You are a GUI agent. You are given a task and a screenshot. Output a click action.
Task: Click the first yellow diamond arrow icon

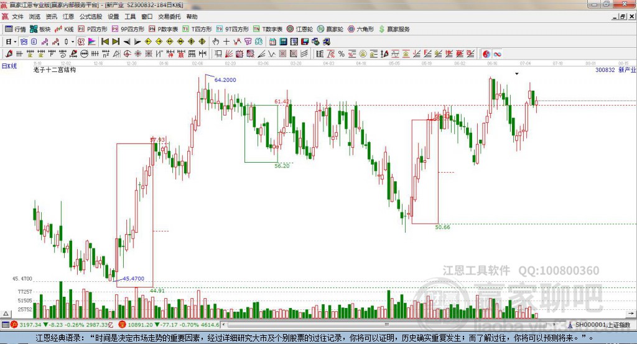[x=148, y=42]
